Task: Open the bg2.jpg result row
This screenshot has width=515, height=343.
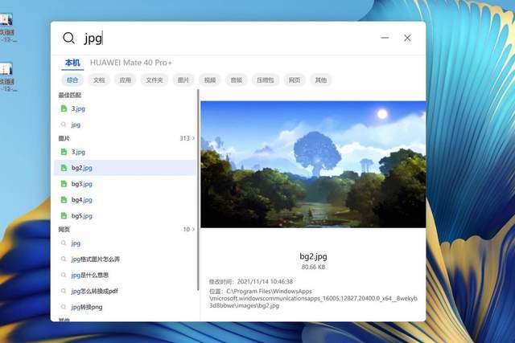Action: click(125, 168)
